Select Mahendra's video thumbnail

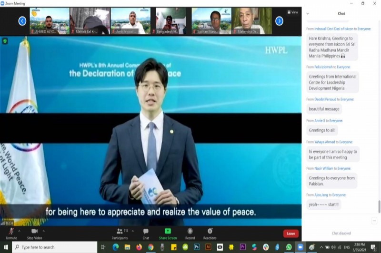(x=251, y=21)
